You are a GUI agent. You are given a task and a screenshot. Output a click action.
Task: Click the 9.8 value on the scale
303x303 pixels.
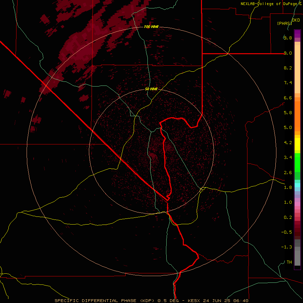click(x=288, y=38)
